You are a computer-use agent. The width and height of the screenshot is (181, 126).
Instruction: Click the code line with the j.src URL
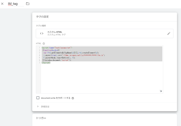click(x=74, y=55)
